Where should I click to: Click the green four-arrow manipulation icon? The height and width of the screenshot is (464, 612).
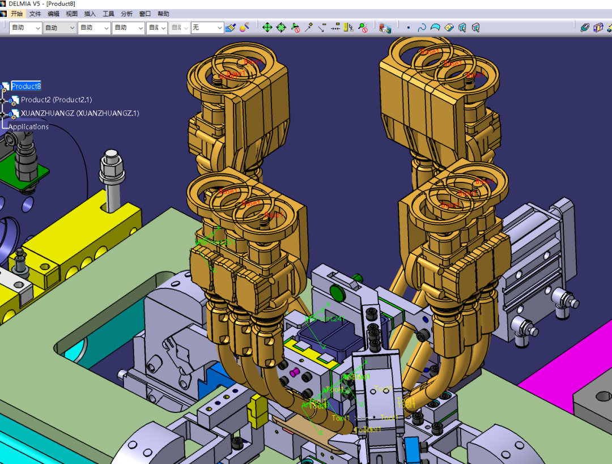pos(267,28)
